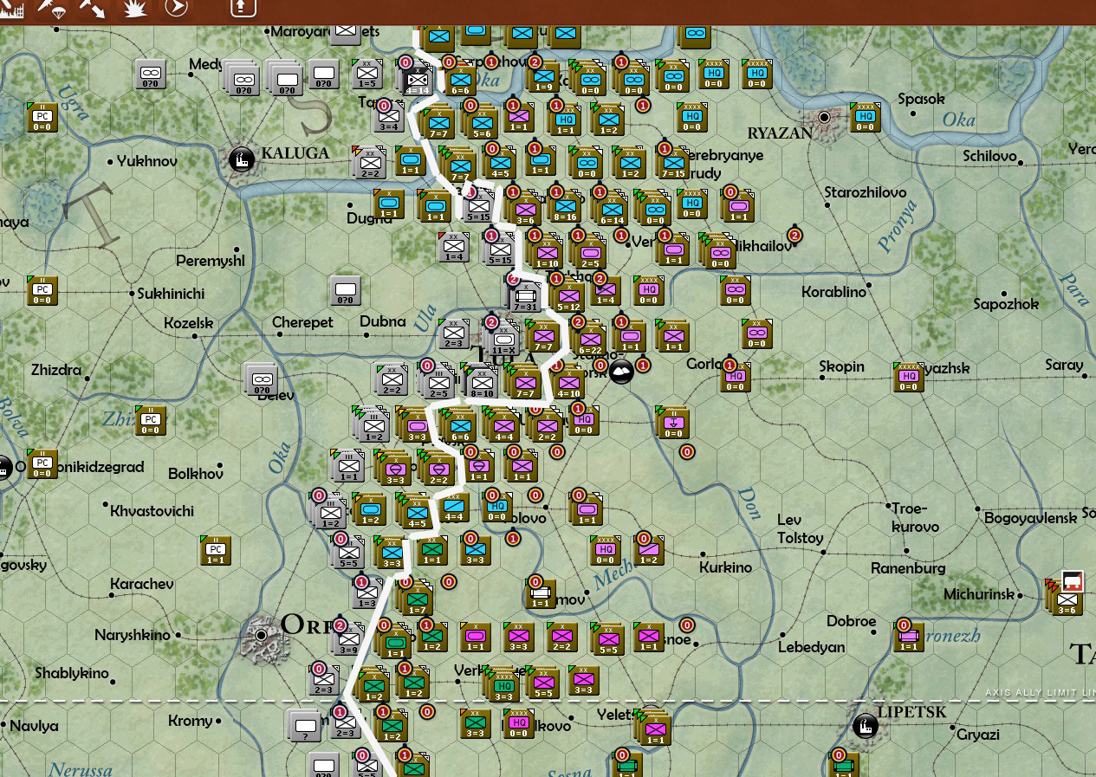Select the magenta 4=10 infantry counter
Viewport: 1096px width, 777px height.
coord(568,383)
